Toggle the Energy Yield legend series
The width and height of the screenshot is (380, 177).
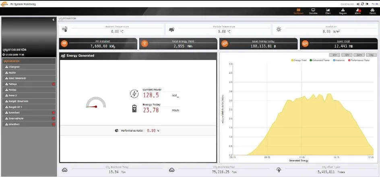(299, 60)
